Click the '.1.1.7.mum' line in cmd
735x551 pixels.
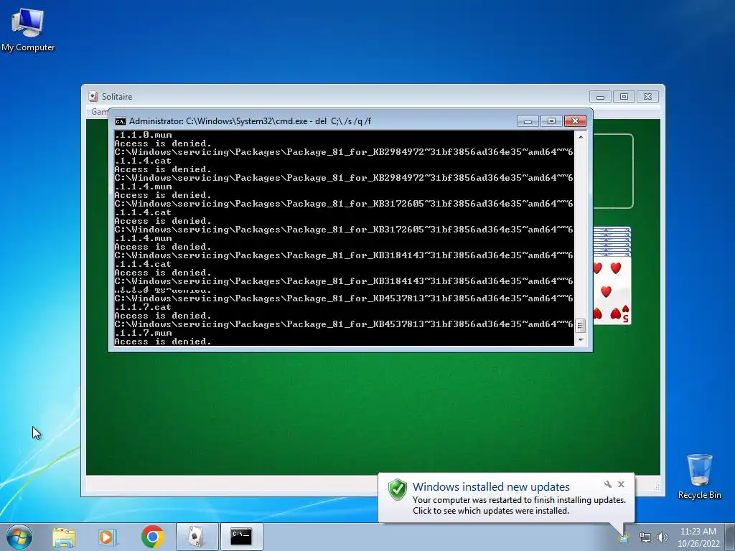coord(143,333)
